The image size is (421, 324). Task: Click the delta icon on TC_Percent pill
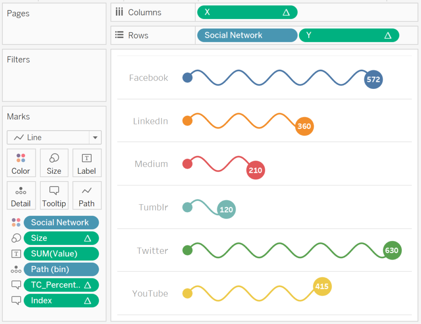pyautogui.click(x=88, y=285)
